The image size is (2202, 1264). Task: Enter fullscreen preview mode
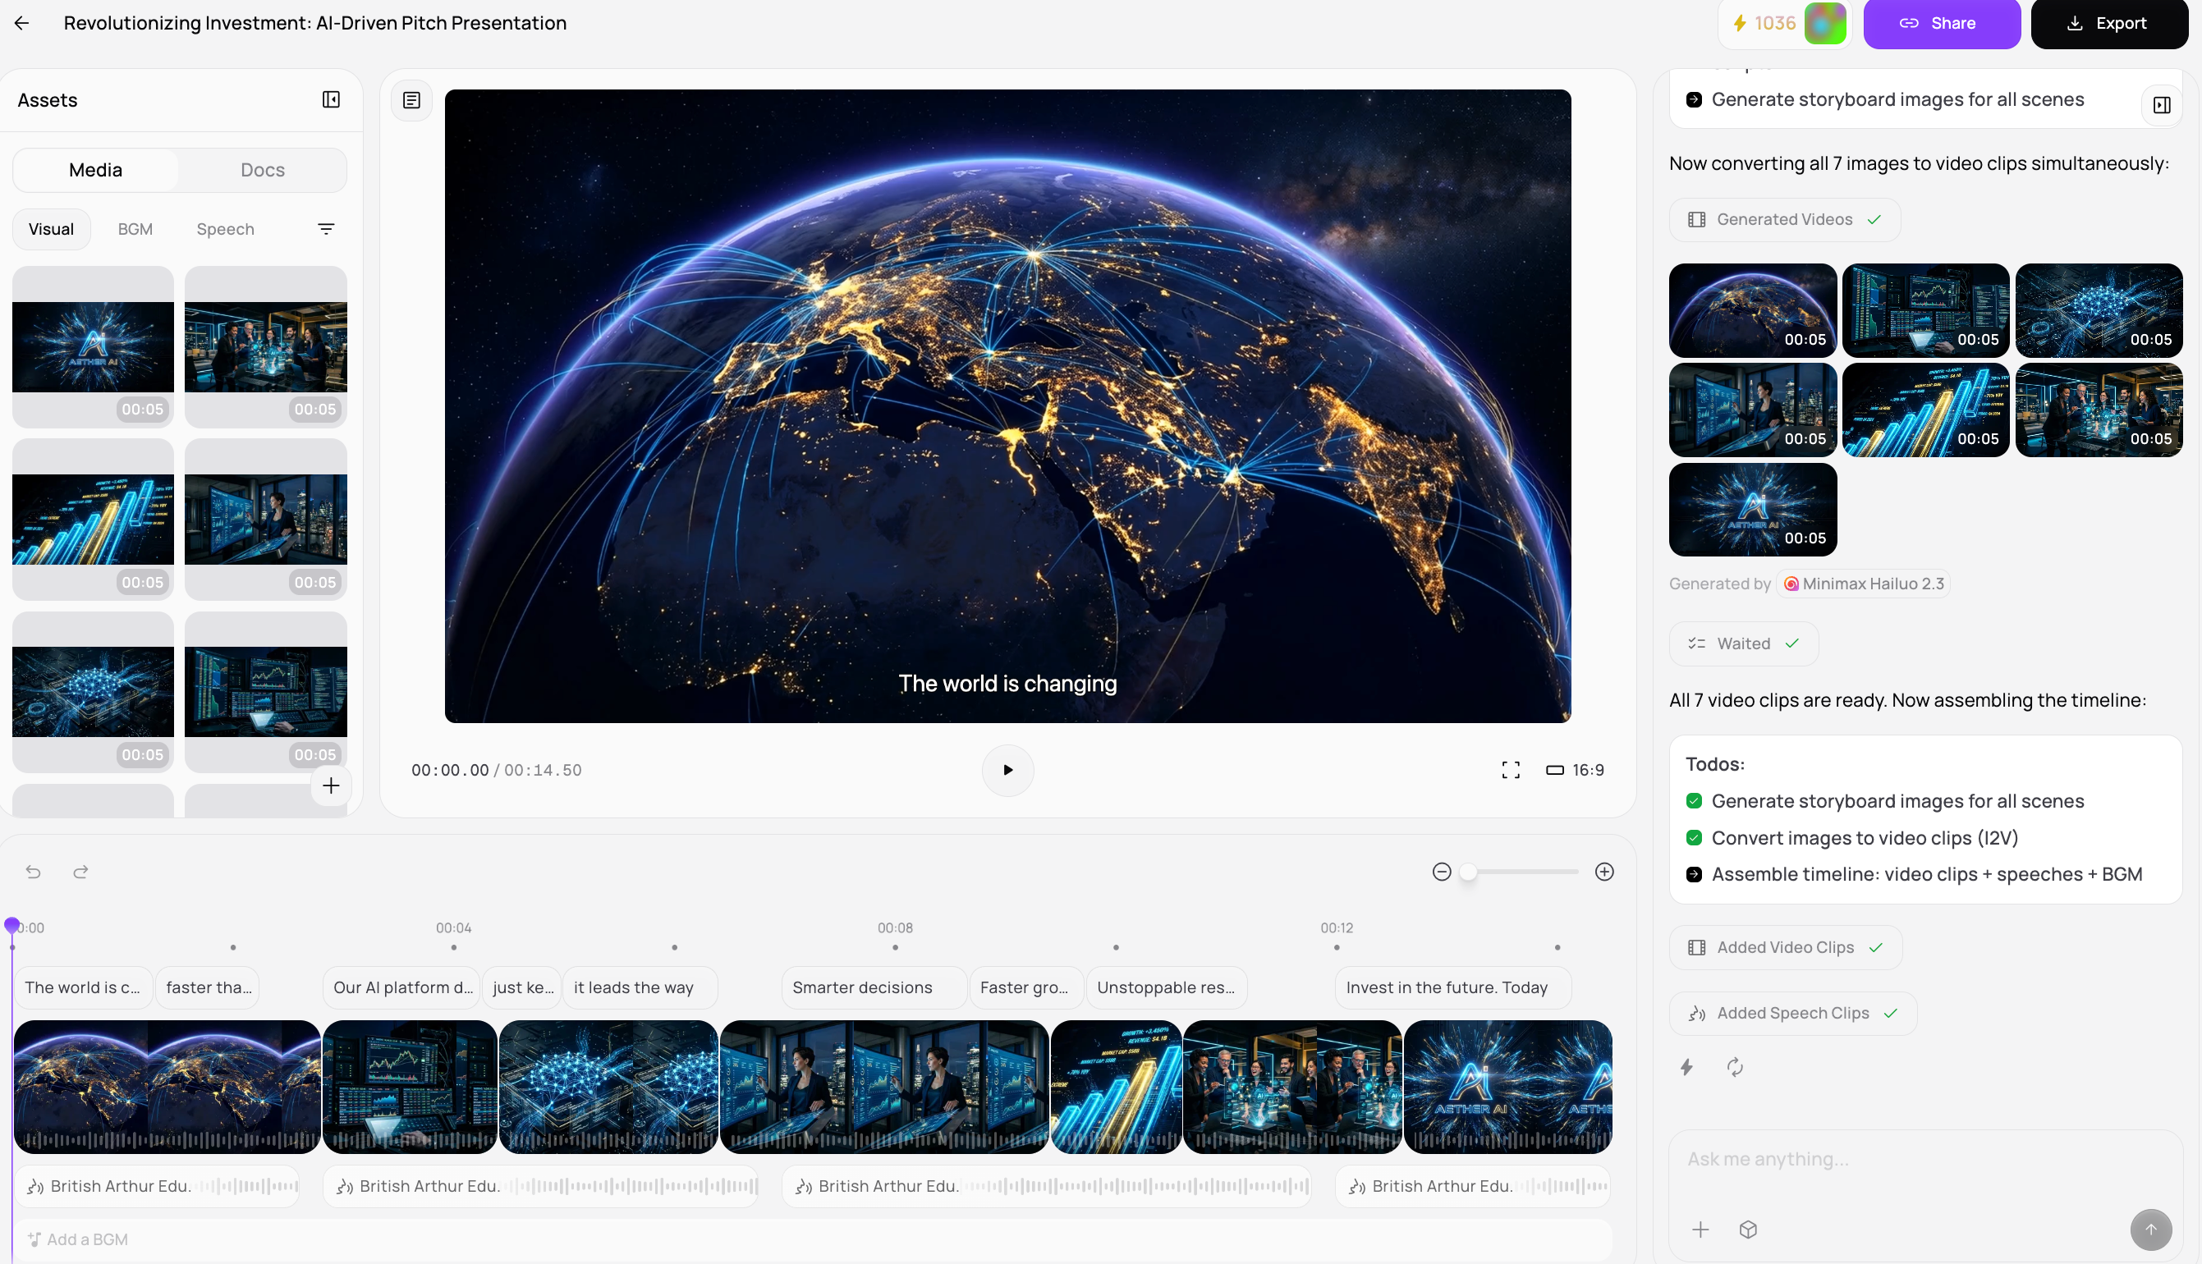click(x=1510, y=770)
